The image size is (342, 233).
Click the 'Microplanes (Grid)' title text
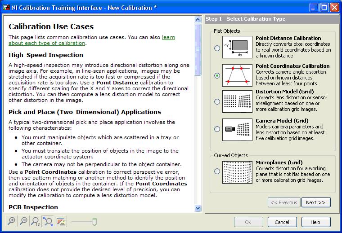279,163
